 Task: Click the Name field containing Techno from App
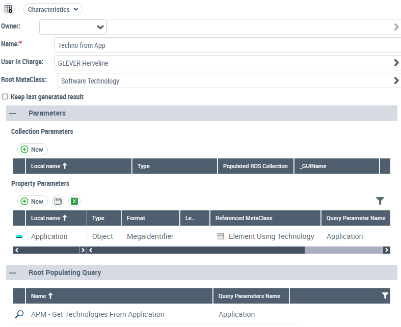(227, 45)
